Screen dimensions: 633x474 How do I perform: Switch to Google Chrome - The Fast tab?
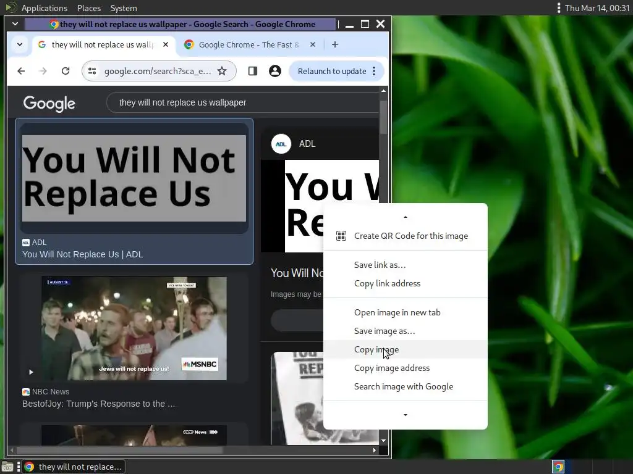coord(249,44)
